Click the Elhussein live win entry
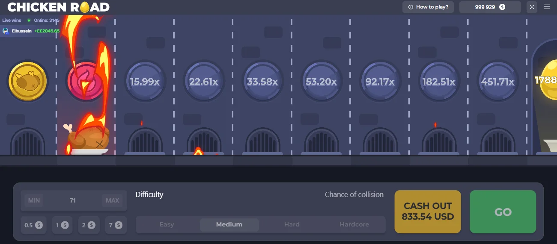557x244 pixels. coord(30,31)
